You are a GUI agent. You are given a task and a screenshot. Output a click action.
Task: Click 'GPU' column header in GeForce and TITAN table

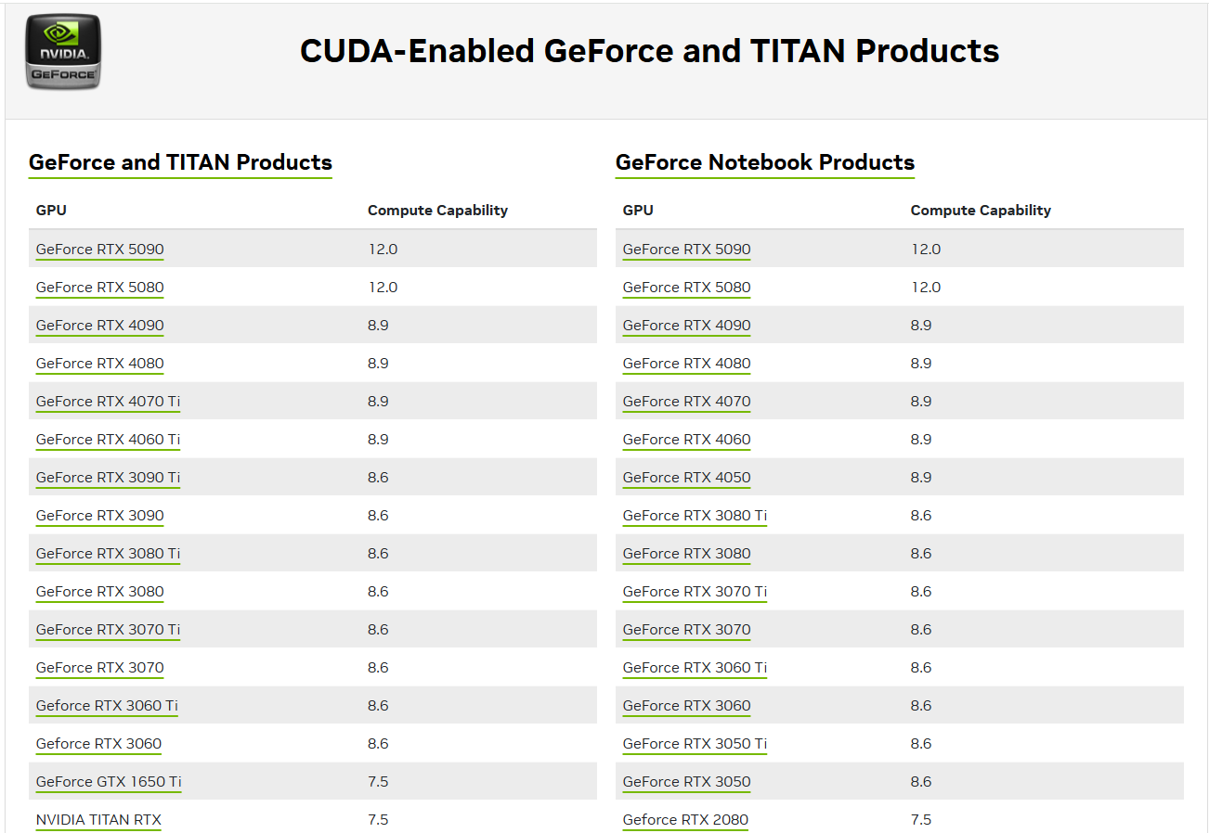[x=51, y=210]
